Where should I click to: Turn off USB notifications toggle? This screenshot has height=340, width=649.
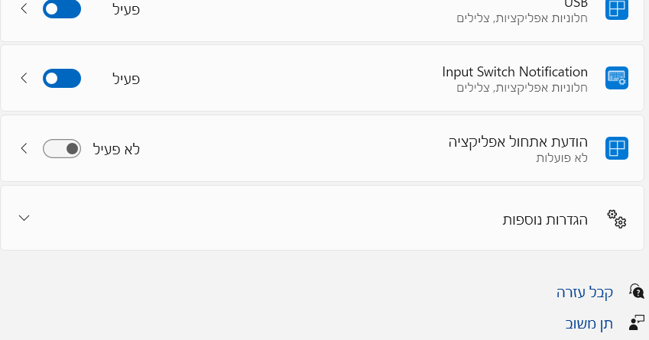61,9
